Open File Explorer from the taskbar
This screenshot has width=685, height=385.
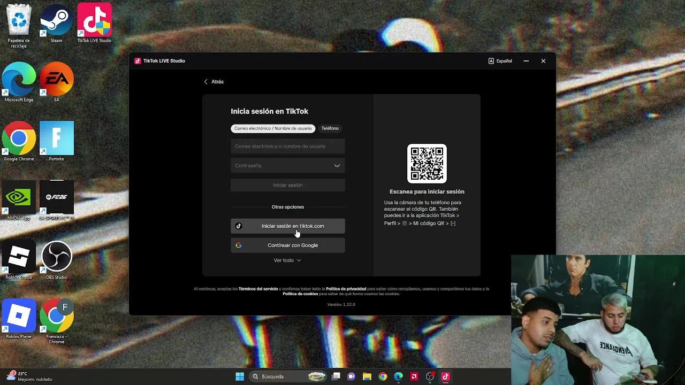point(367,376)
